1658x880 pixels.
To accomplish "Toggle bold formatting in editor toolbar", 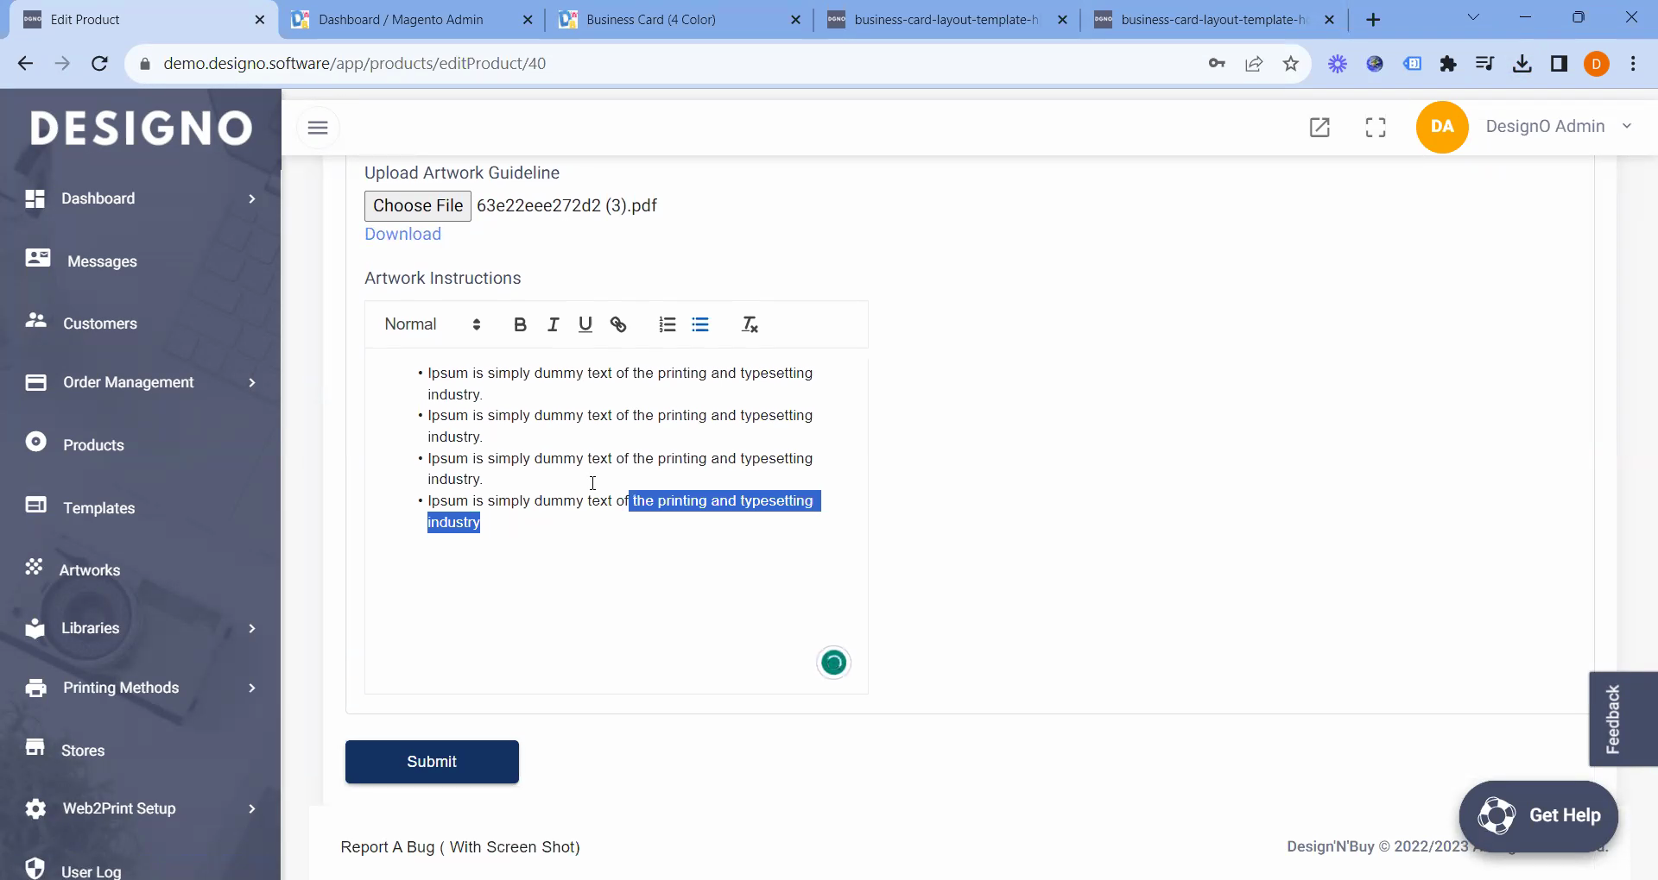I will [520, 324].
